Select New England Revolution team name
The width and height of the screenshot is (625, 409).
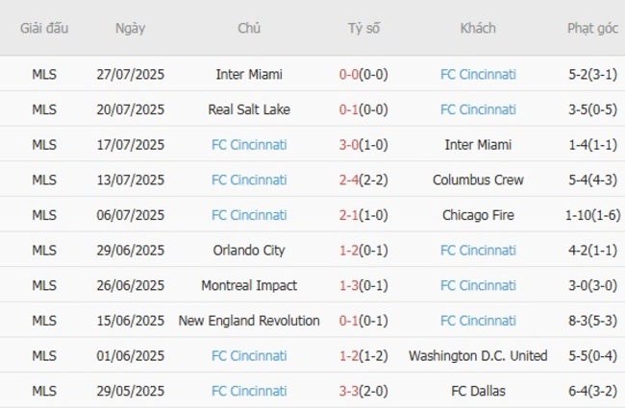coord(249,321)
